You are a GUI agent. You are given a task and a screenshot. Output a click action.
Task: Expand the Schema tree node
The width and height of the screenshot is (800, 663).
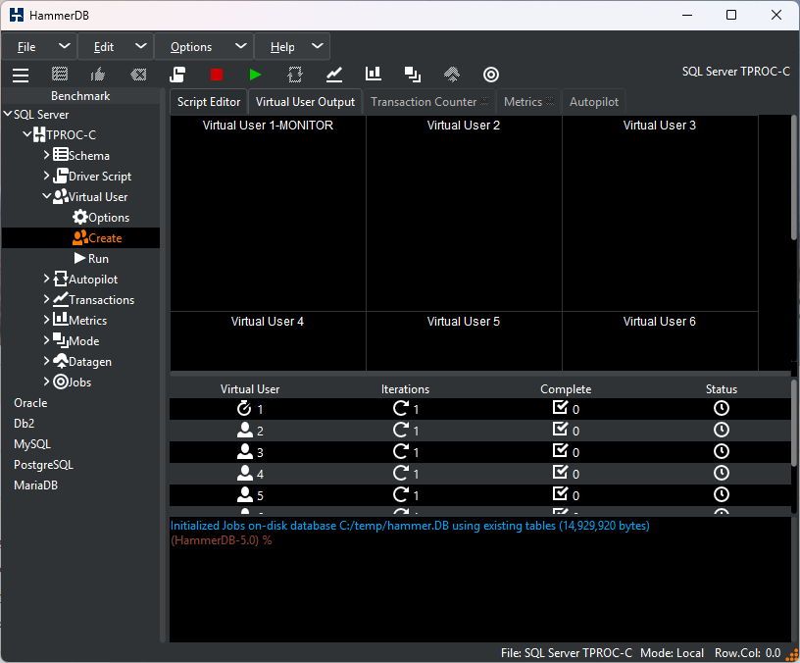pos(46,155)
